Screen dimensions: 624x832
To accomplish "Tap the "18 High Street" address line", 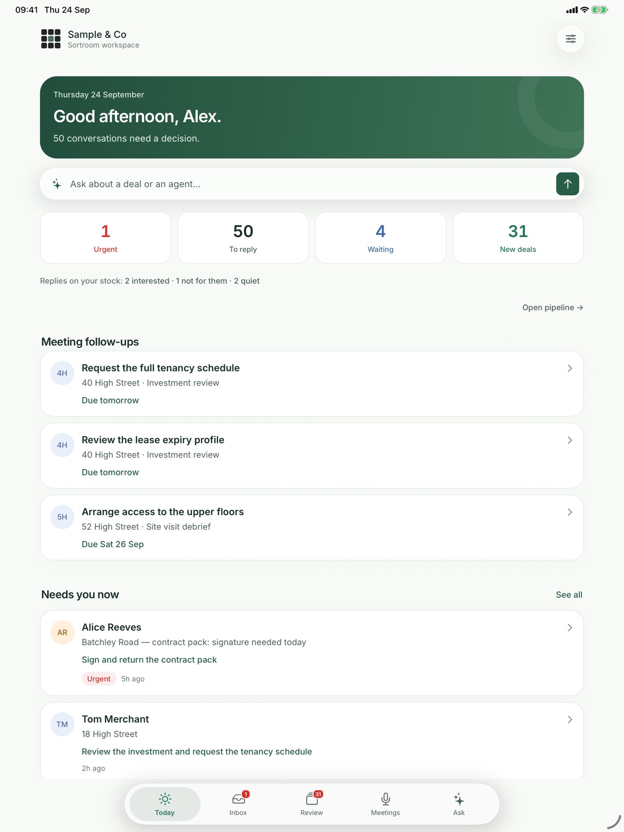I will [110, 734].
